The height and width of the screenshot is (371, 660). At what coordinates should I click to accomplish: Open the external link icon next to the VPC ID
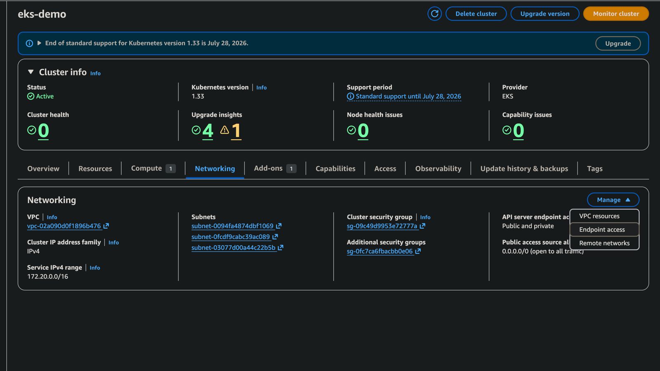click(x=106, y=226)
